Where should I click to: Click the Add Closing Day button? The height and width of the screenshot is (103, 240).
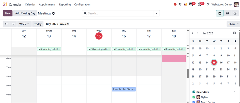(x=25, y=13)
